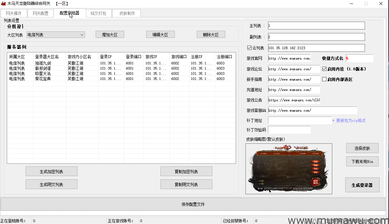
Task: Click the 增加大区 button
Action: [110, 35]
